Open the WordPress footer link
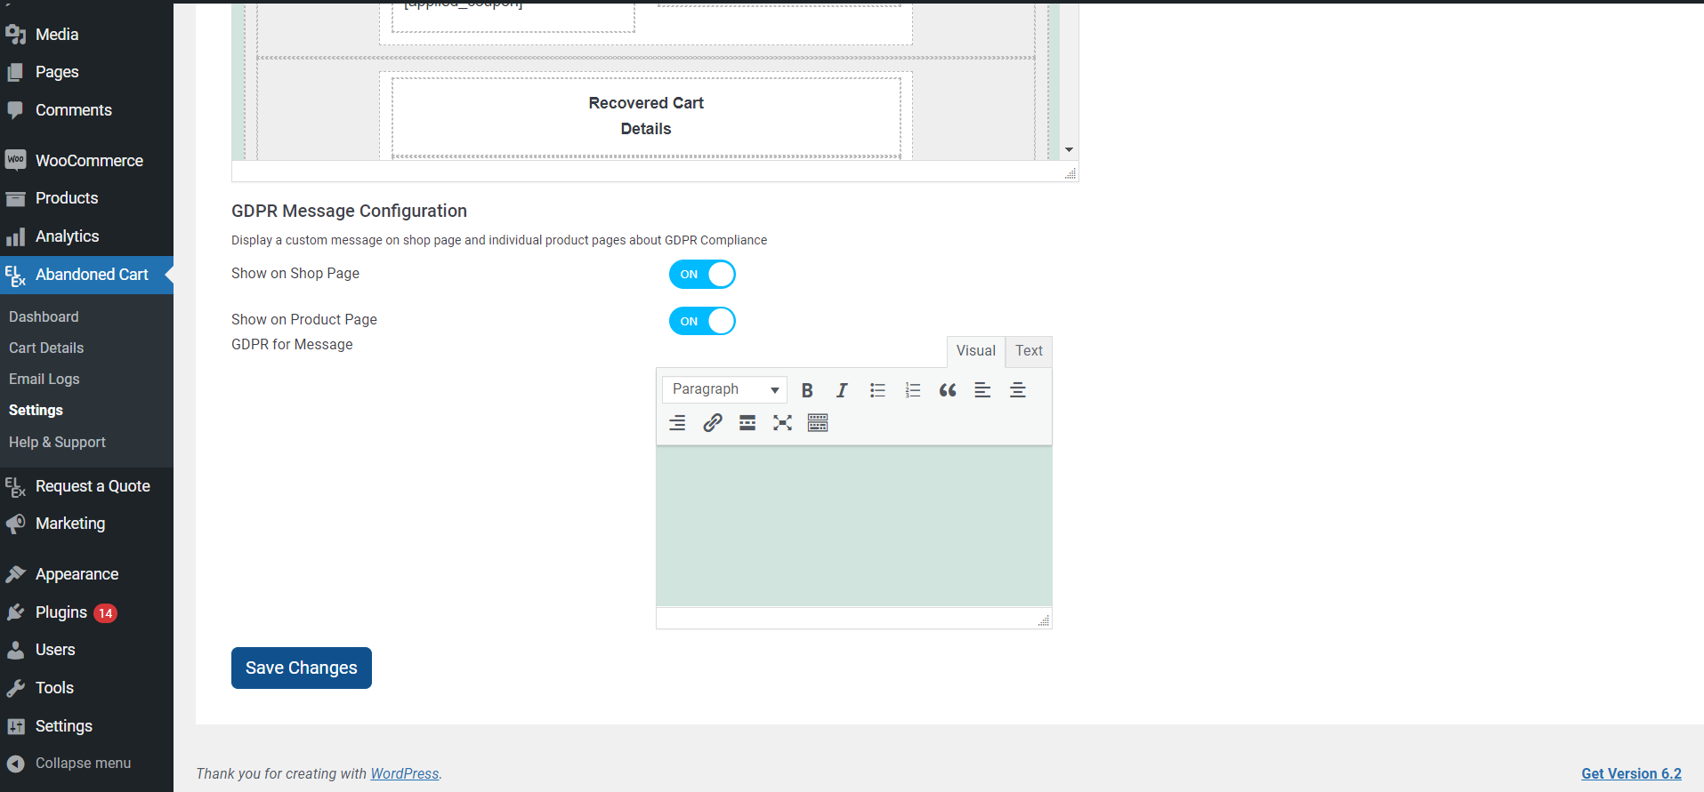Image resolution: width=1704 pixels, height=792 pixels. click(405, 773)
